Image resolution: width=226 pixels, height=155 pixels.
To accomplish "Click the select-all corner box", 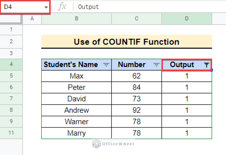I will pyautogui.click(x=11, y=19).
